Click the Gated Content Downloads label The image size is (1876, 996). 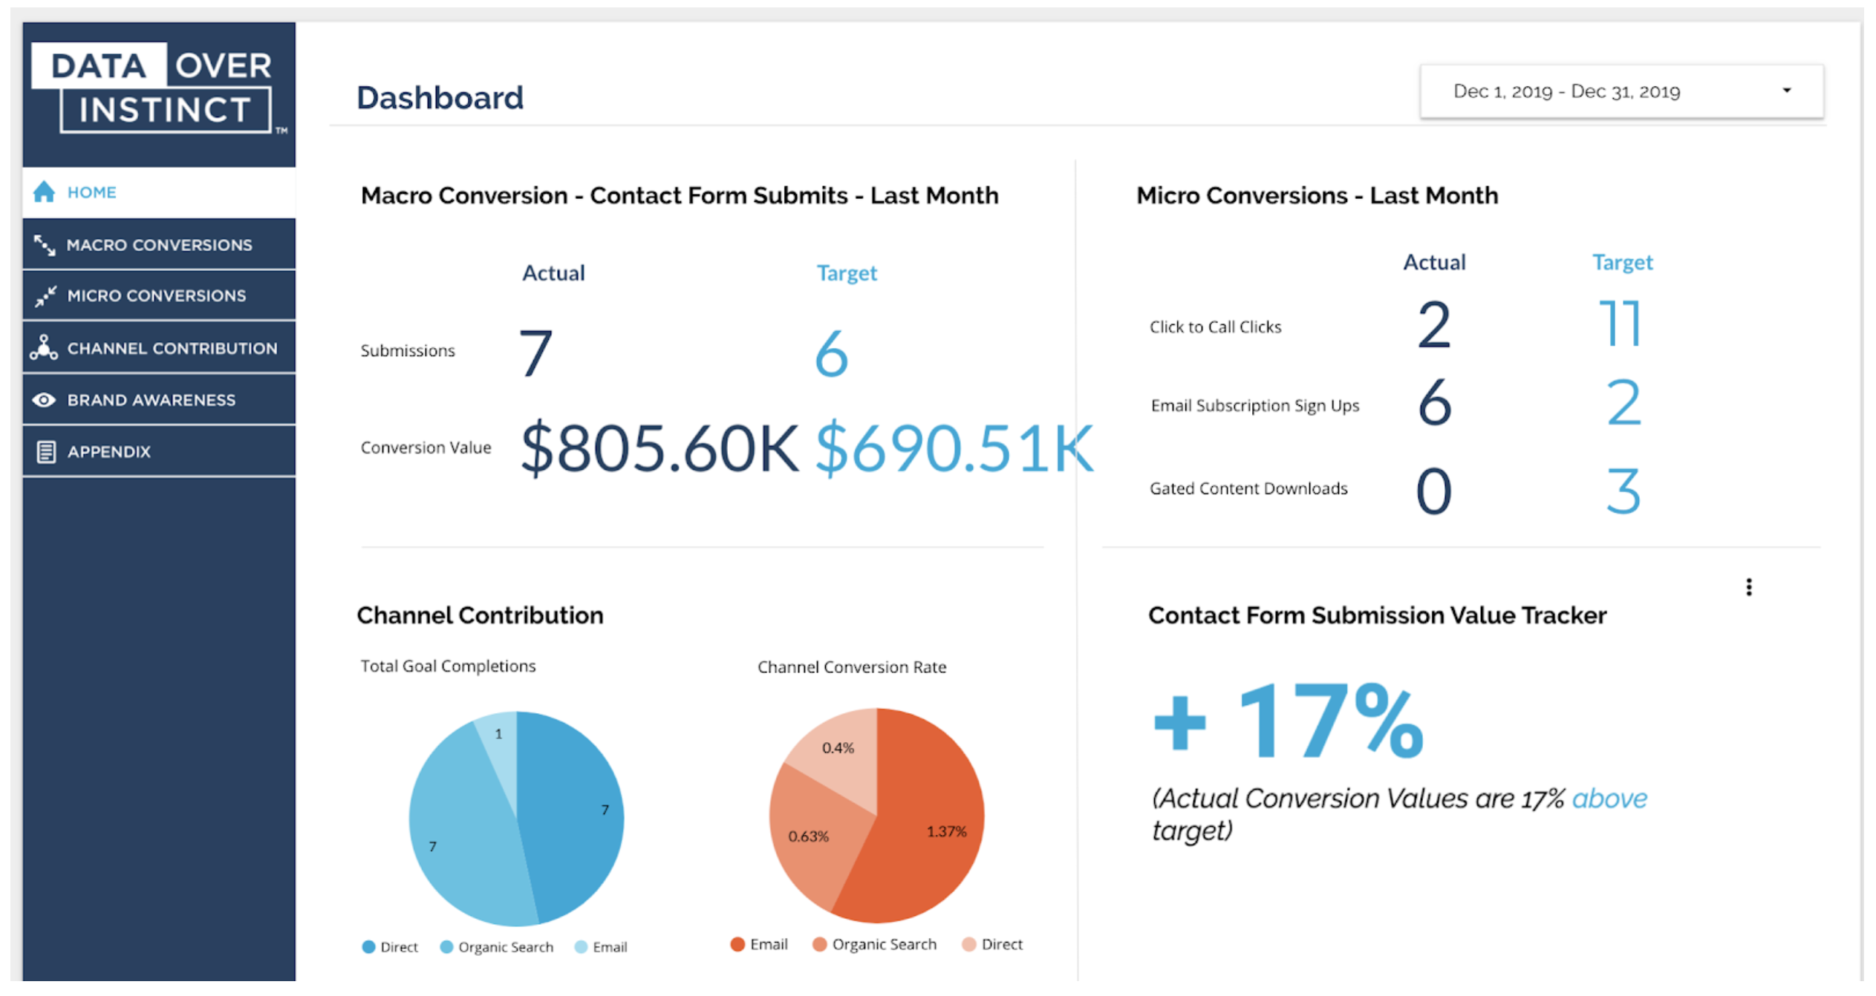pos(1248,488)
